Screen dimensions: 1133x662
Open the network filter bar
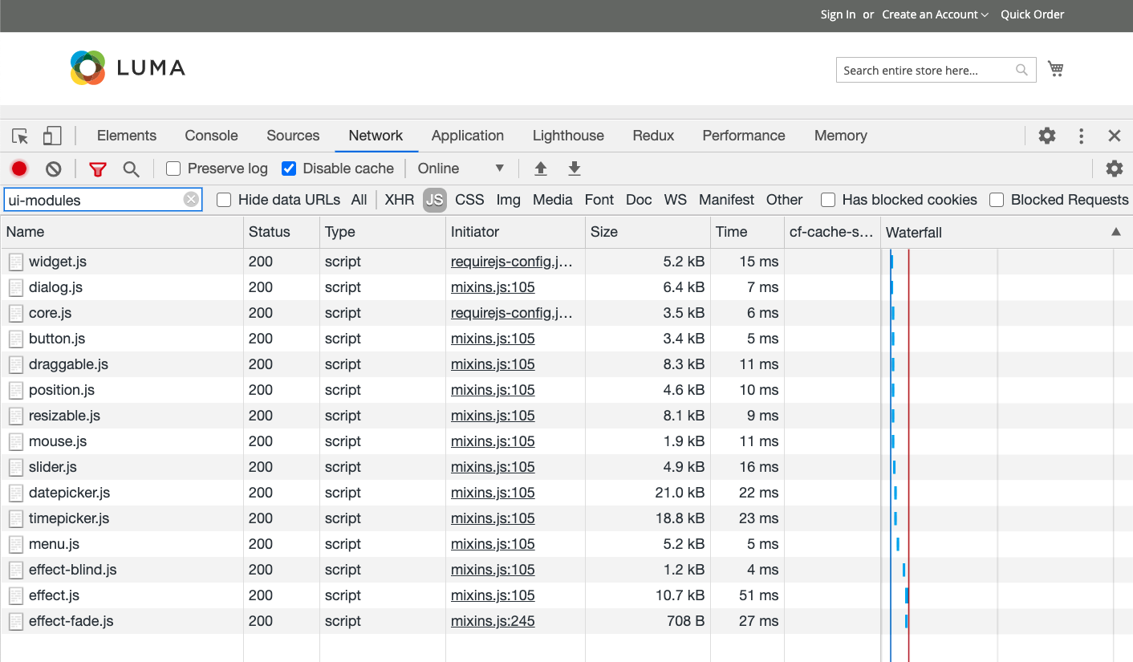coord(97,169)
